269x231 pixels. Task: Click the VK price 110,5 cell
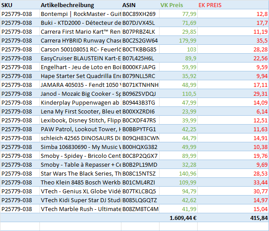[178, 94]
